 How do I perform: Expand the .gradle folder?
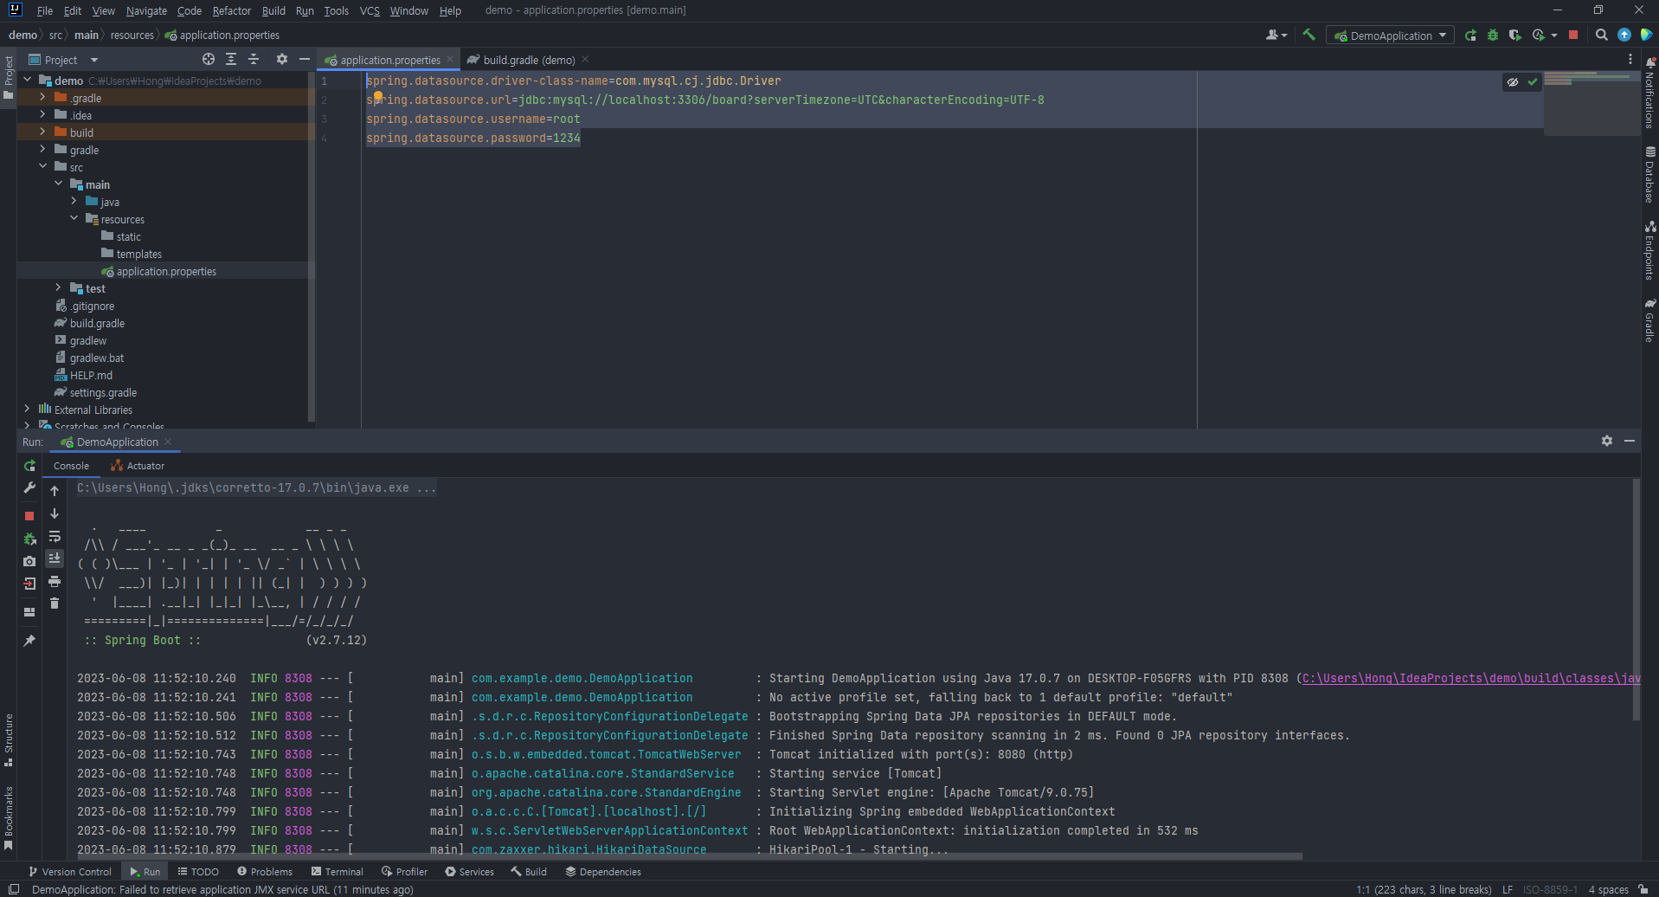tap(42, 98)
